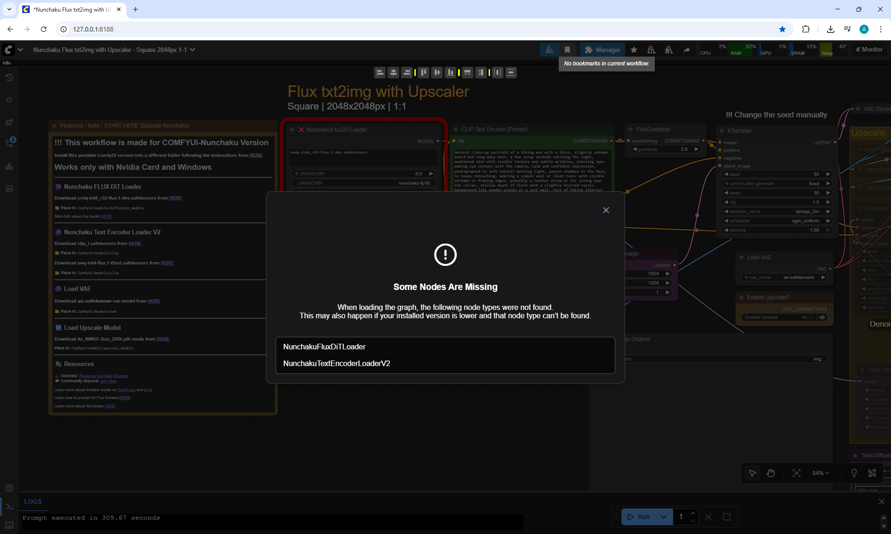Switch to the LOGS tab

coord(33,502)
